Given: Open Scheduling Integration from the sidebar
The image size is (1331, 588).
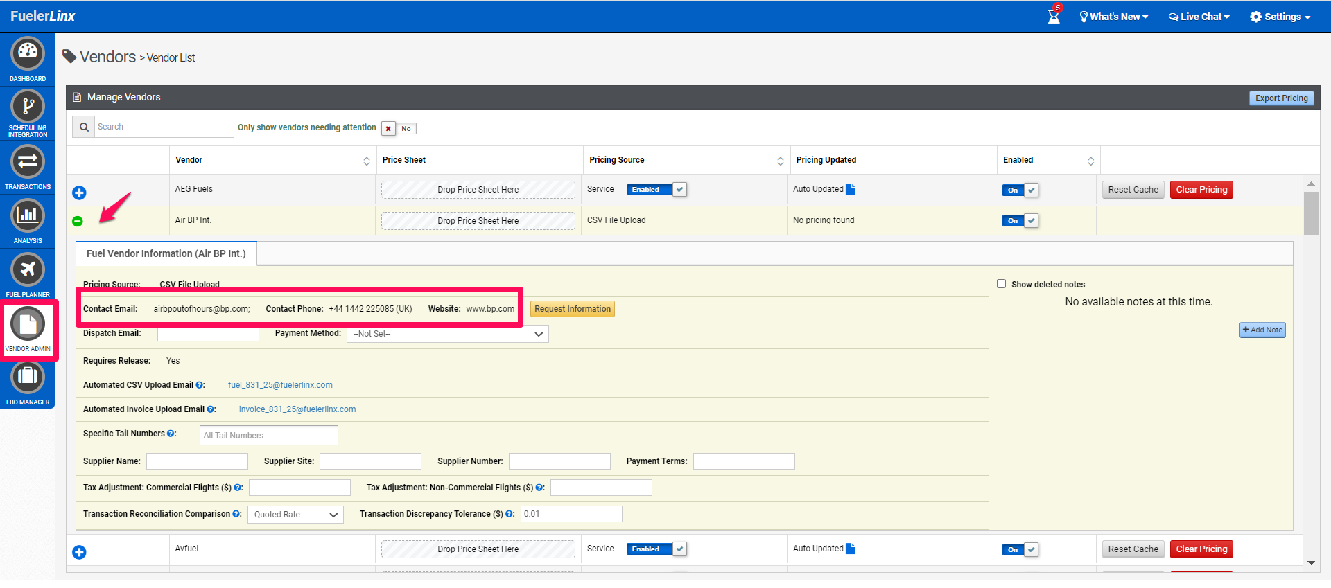Looking at the screenshot, I should (28, 107).
